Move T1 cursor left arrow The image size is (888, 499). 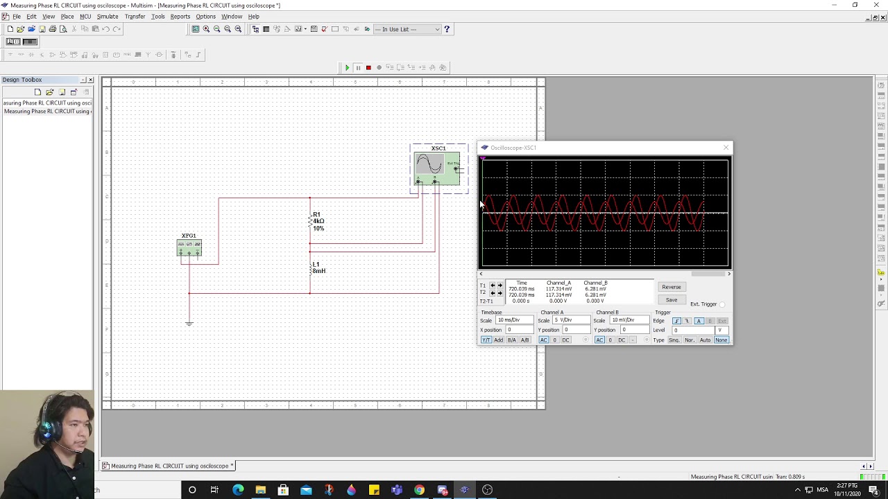coord(493,286)
